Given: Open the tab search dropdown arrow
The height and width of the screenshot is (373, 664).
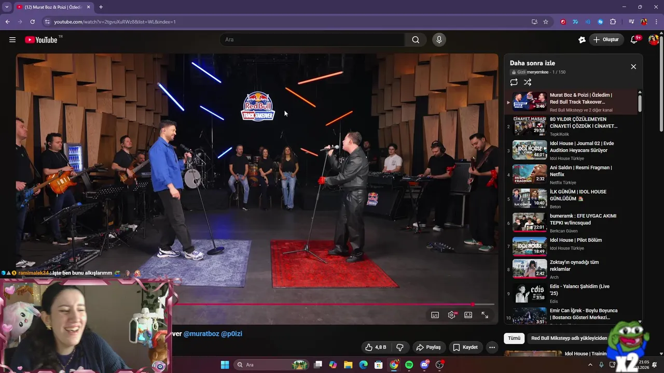Looking at the screenshot, I should coord(7,7).
